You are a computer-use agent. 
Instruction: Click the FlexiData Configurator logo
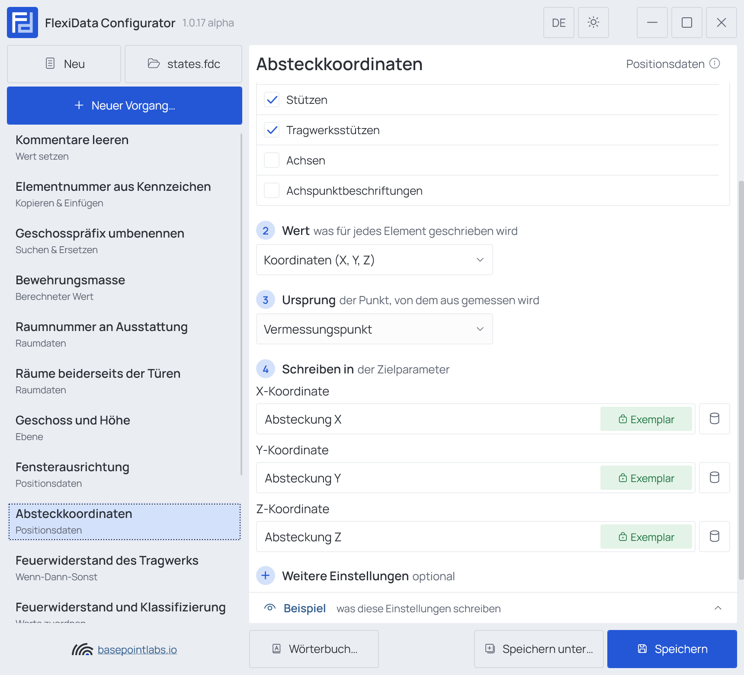point(22,22)
